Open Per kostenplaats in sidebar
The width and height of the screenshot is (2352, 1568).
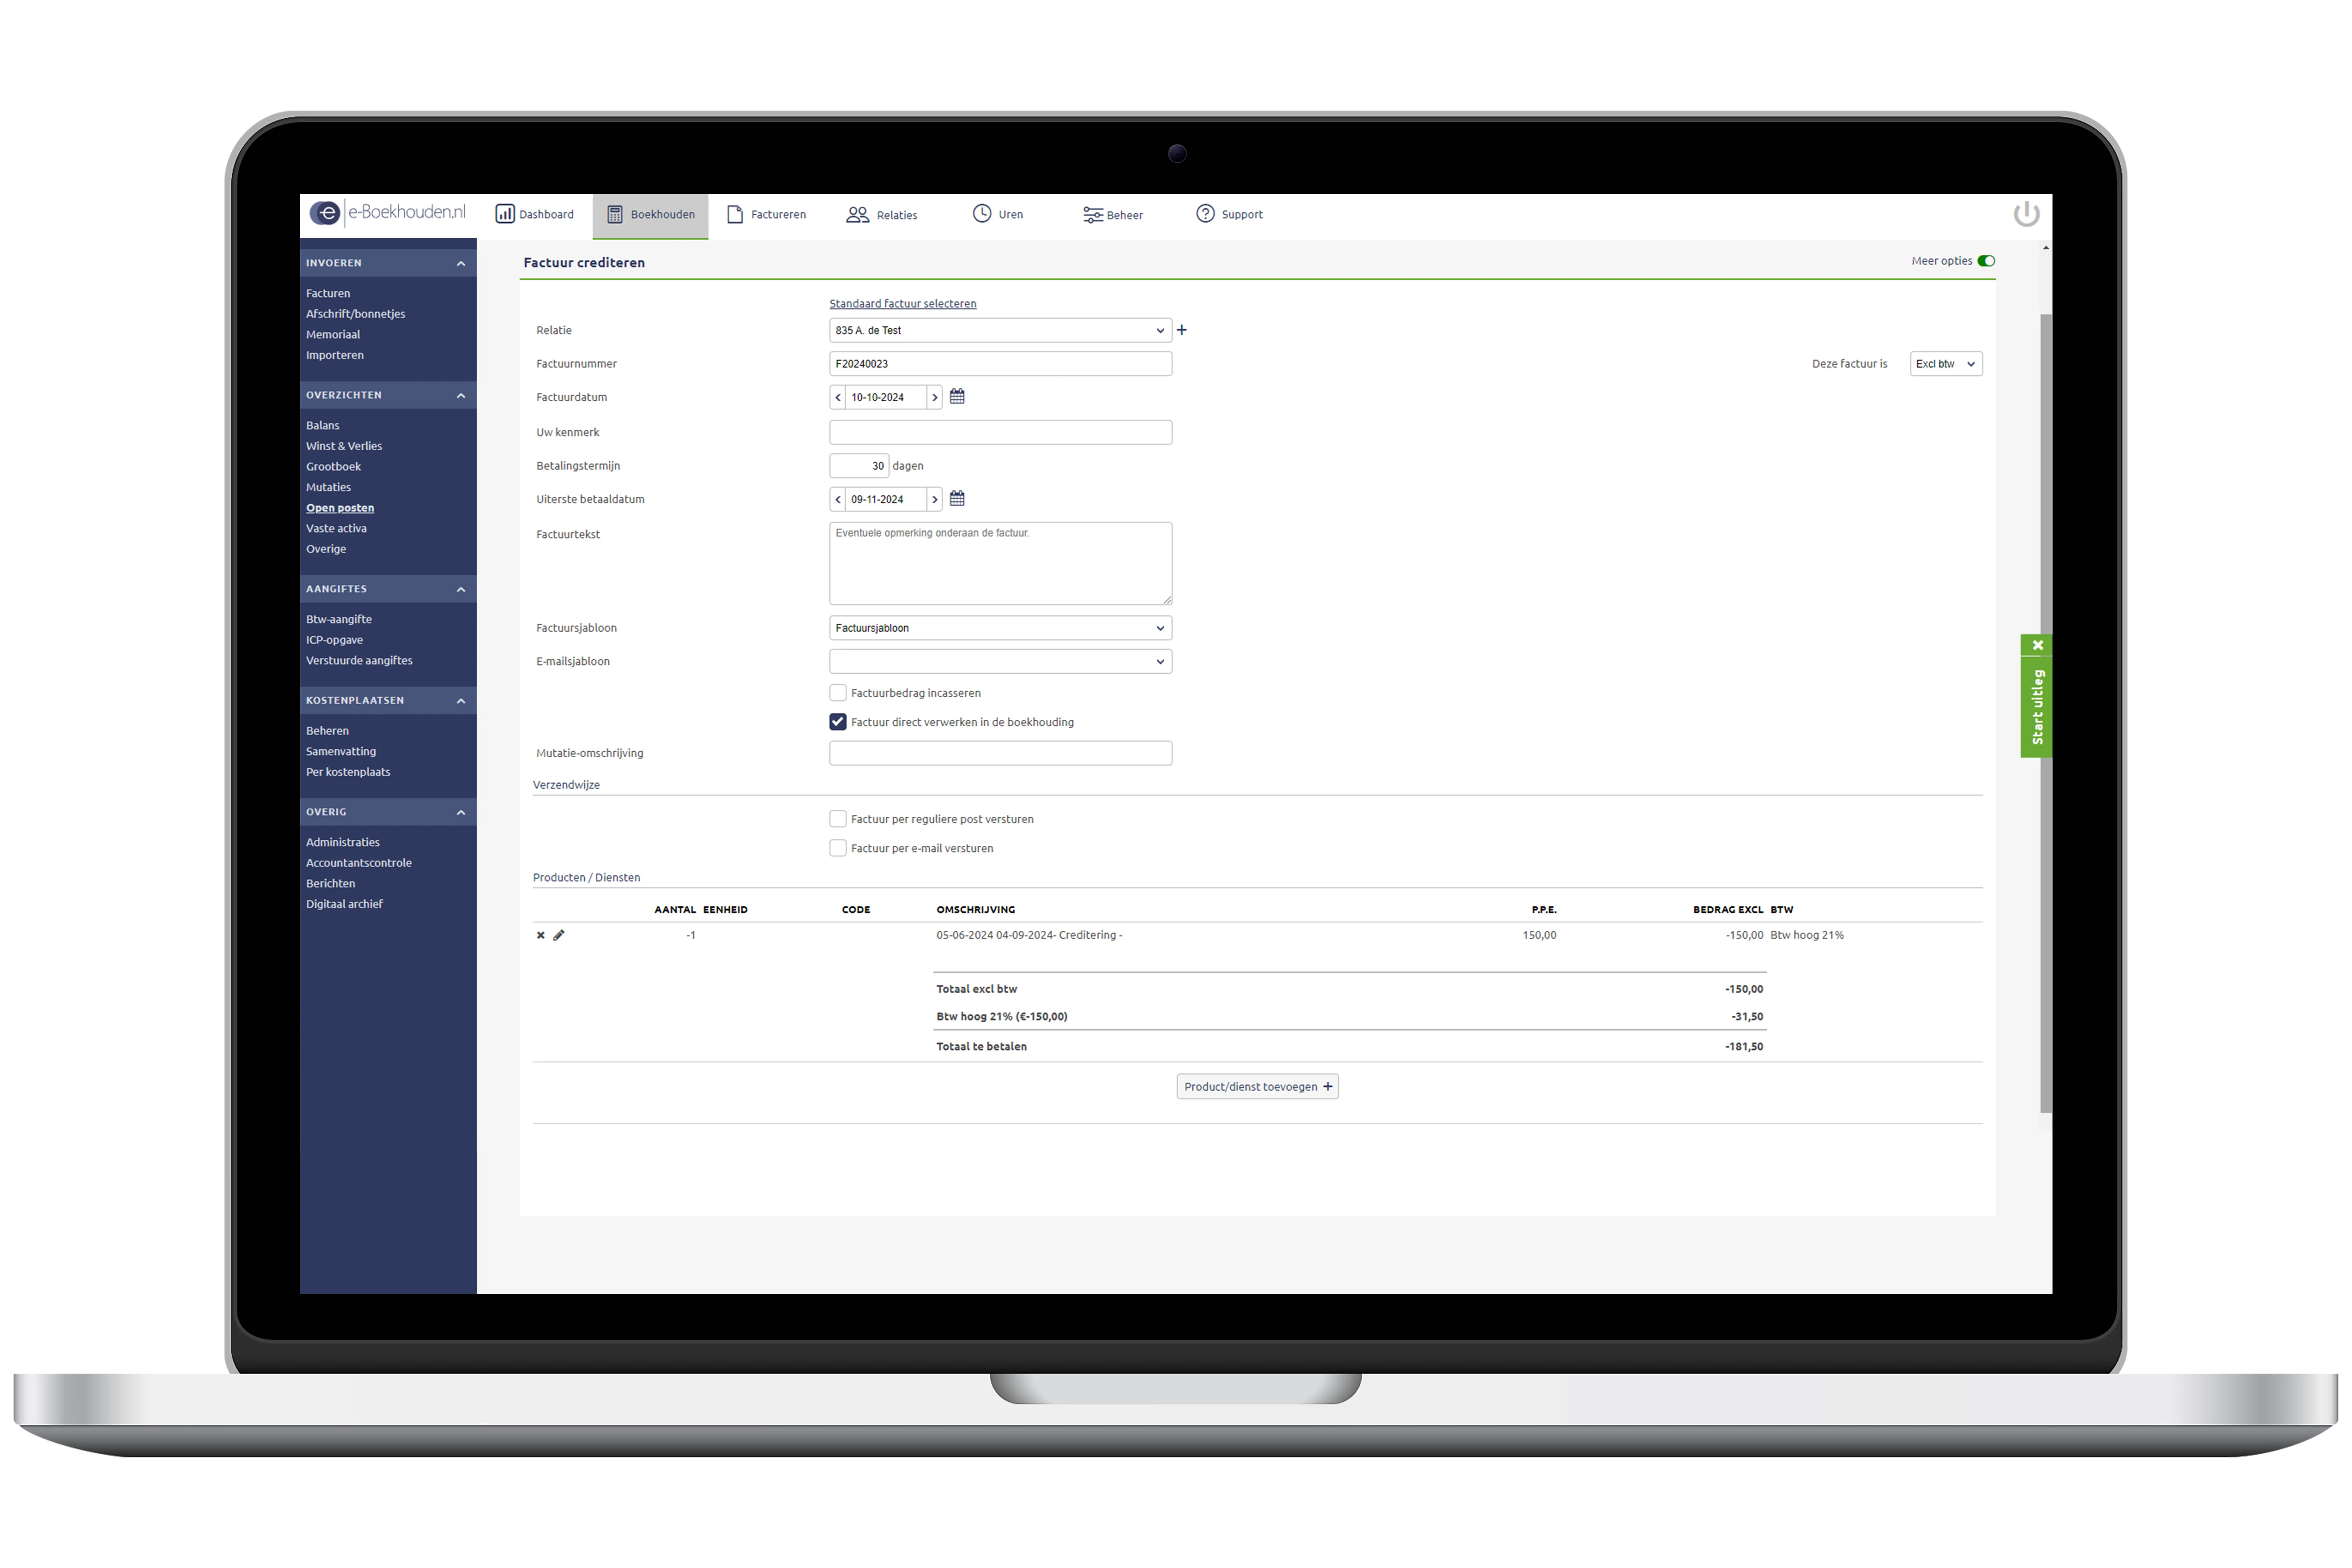(x=348, y=772)
